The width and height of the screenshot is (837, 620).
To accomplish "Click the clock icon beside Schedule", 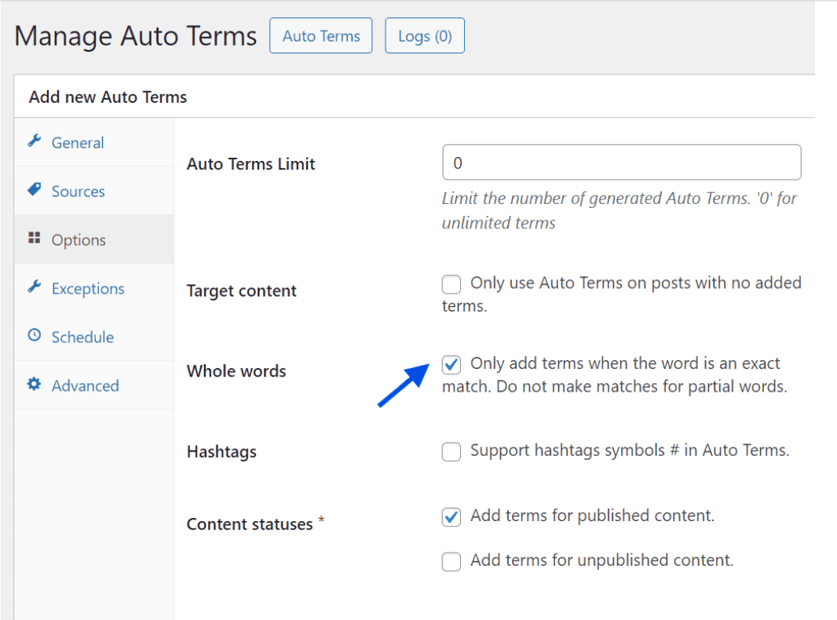I will [35, 335].
